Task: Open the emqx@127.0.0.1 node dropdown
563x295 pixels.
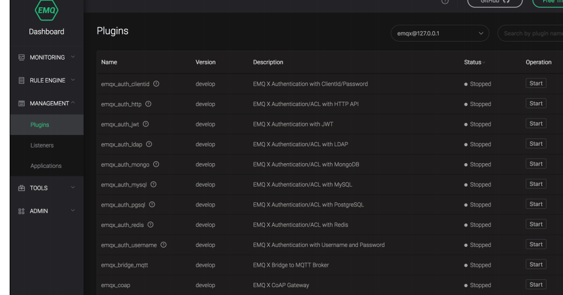Action: [x=440, y=33]
